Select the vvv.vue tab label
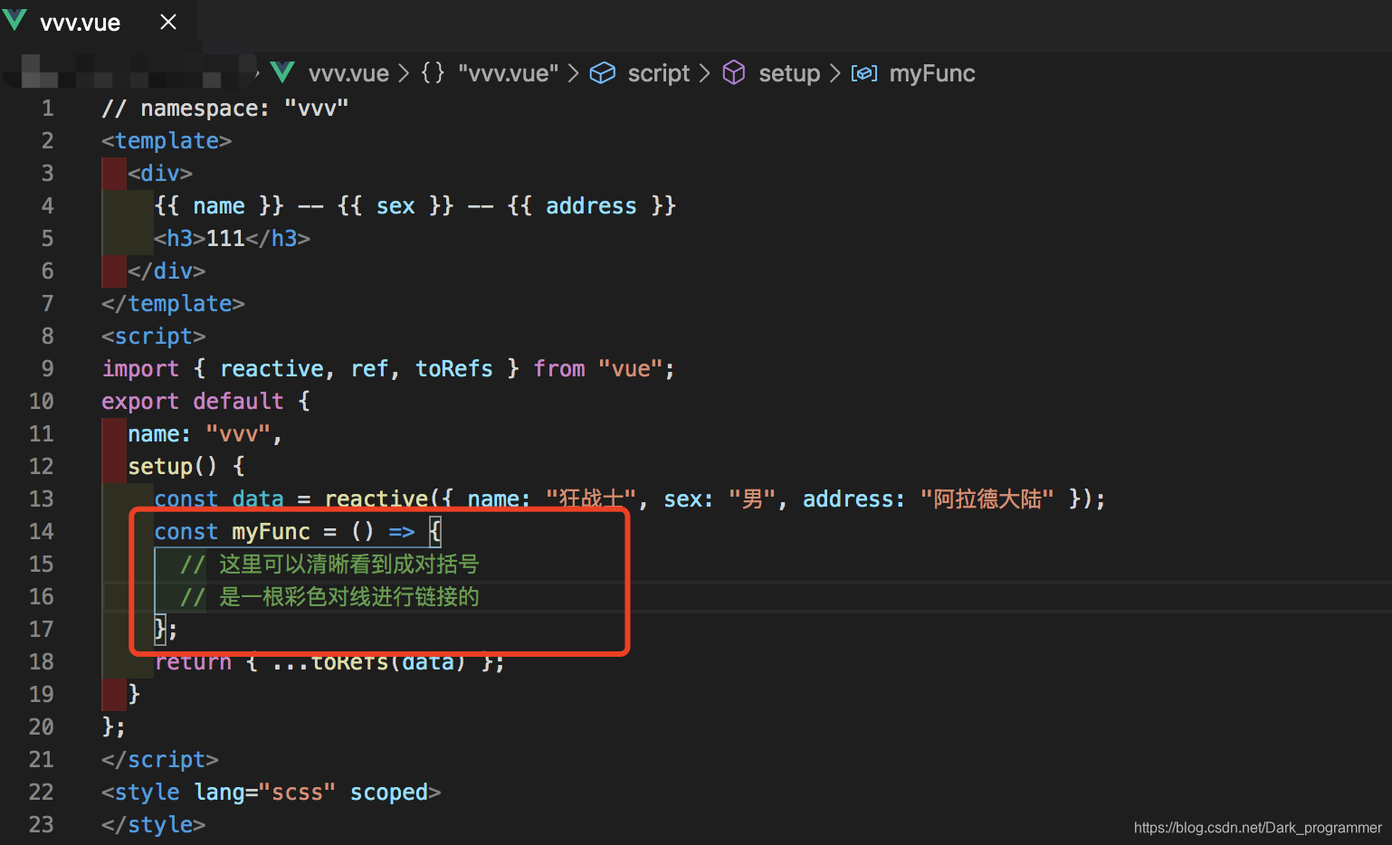Image resolution: width=1392 pixels, height=845 pixels. click(x=81, y=24)
